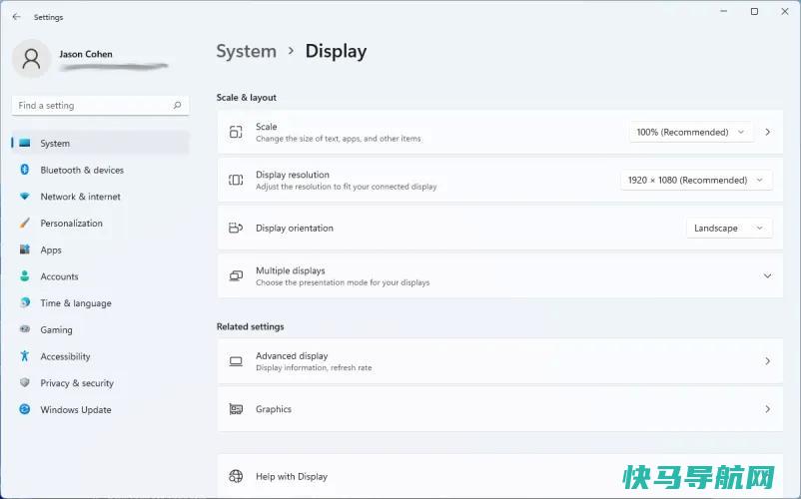Viewport: 801px width, 499px height.
Task: Click the Scale & layout heading
Action: click(247, 97)
